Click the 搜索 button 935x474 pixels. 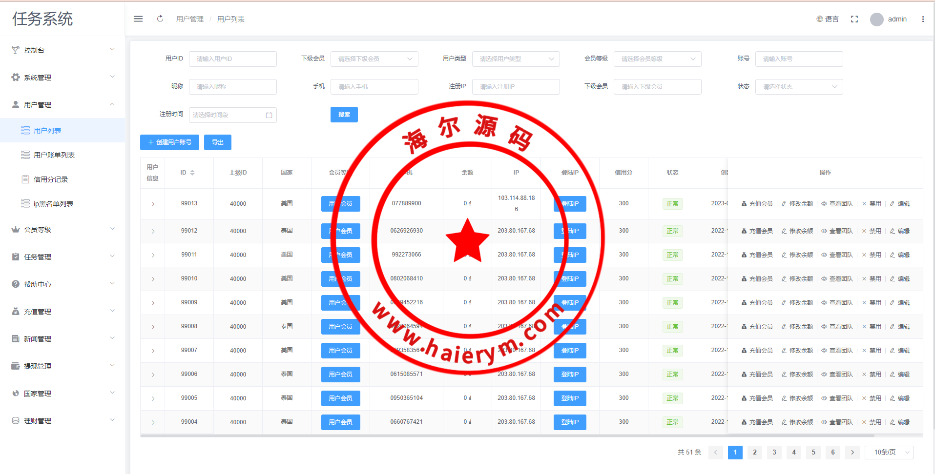[x=344, y=115]
